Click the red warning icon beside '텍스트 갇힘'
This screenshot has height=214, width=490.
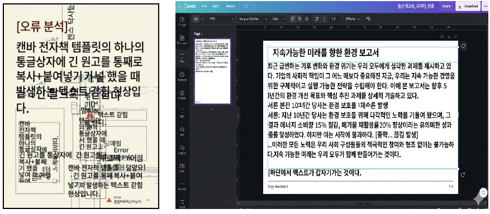(x=90, y=114)
